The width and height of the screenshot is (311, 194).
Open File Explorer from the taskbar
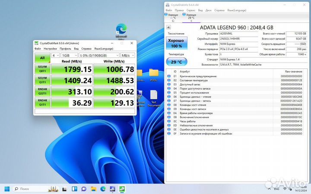point(93,189)
